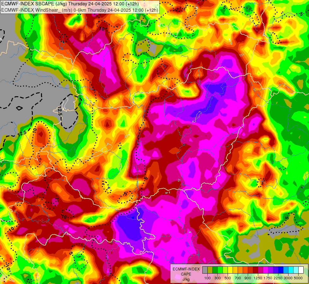This screenshot has width=309, height=284.
Task: Click the legend value 100
Action: (207, 278)
